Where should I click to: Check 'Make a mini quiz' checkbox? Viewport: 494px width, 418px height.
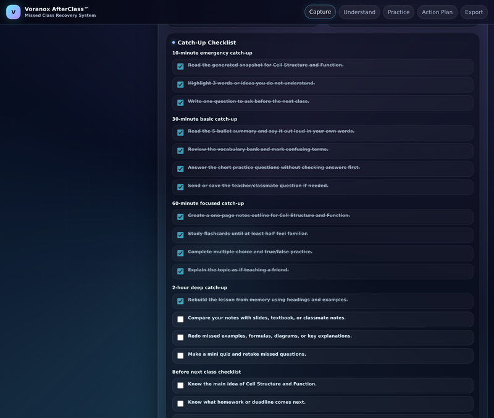(180, 356)
